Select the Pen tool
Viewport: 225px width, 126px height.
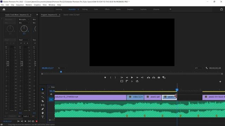[x=43, y=109]
